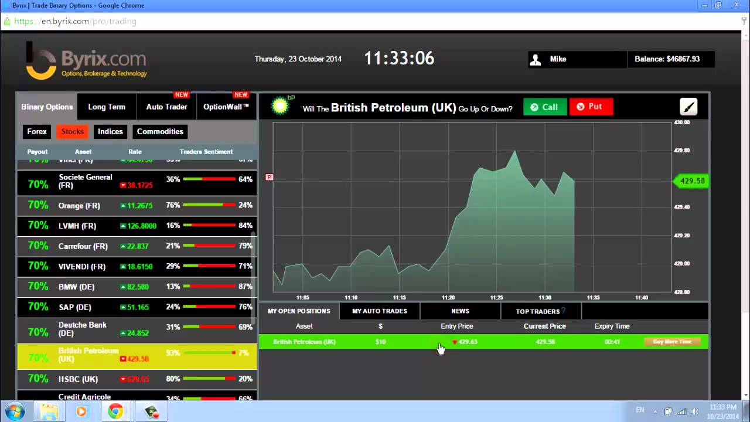750x422 pixels.
Task: Select the Stocks category
Action: (x=73, y=132)
